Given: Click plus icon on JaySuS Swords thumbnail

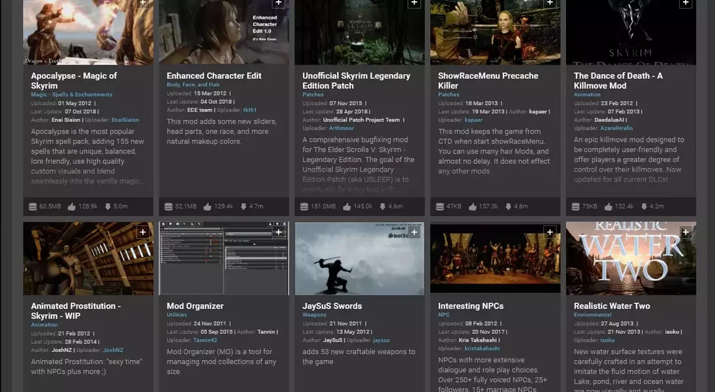Looking at the screenshot, I should [414, 232].
